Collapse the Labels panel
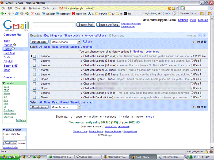This screenshot has width=214, height=160. [x=4, y=83]
